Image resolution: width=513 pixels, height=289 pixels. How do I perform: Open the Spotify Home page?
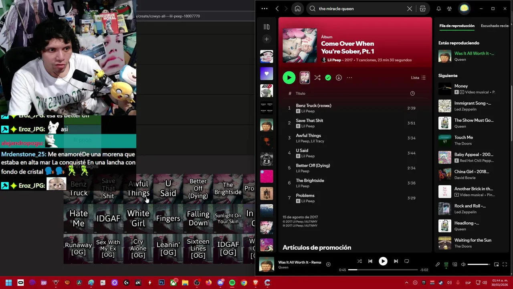[297, 8]
